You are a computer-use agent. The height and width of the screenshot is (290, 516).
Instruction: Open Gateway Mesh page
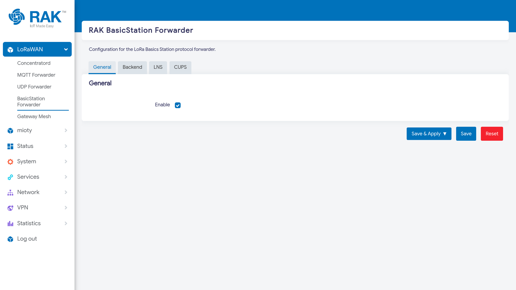34,117
